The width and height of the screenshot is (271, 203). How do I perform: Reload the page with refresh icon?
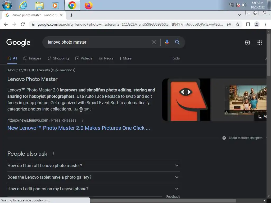click(23, 24)
